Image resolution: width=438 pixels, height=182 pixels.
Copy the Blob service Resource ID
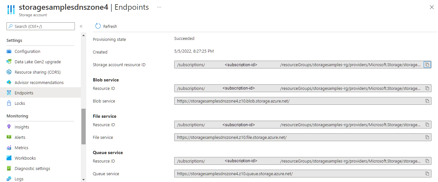[x=427, y=88]
